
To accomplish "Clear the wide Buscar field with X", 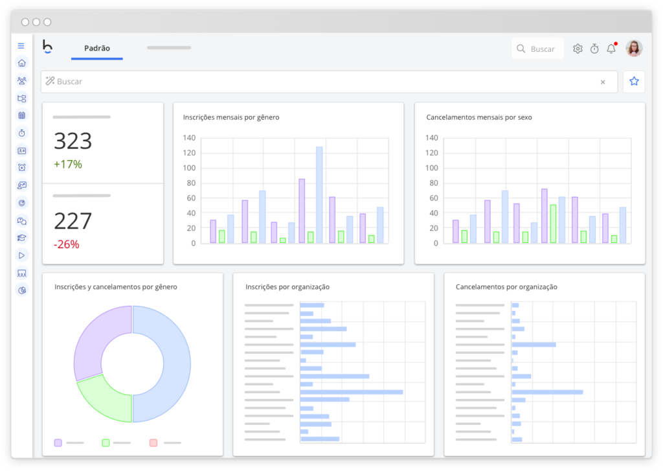I will click(603, 82).
